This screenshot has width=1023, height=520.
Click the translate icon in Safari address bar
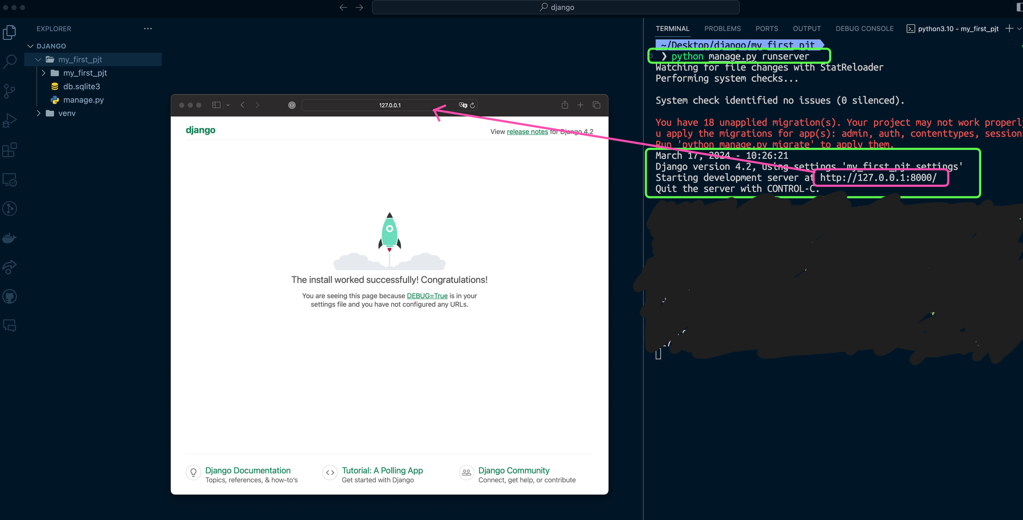463,105
